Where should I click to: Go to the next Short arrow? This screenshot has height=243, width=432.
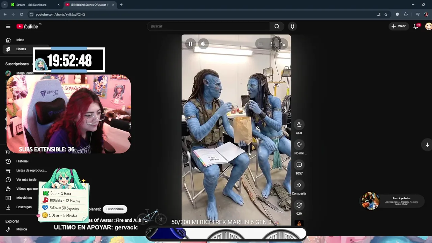click(427, 144)
